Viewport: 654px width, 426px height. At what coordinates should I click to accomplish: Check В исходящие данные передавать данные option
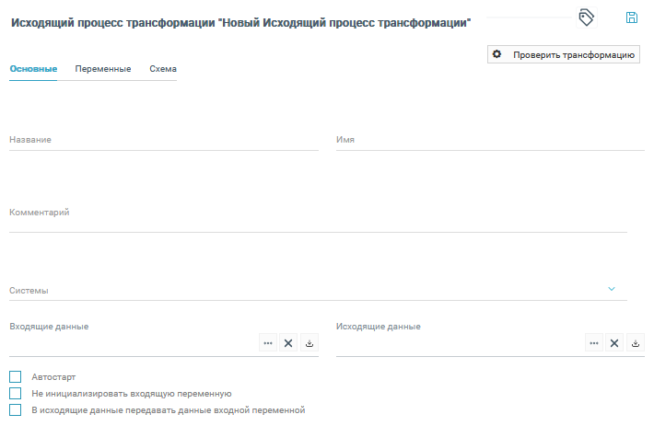15,410
